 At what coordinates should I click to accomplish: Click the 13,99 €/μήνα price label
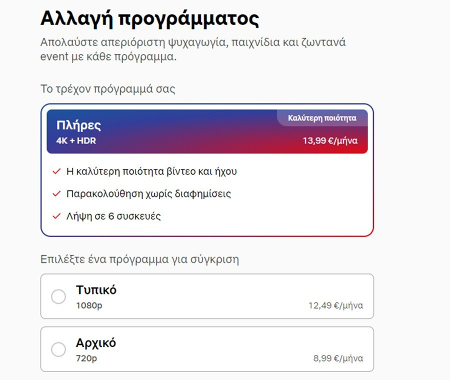point(331,140)
